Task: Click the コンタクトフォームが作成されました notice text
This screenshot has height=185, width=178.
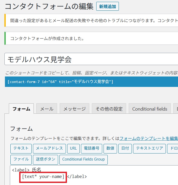Action: 47,39
